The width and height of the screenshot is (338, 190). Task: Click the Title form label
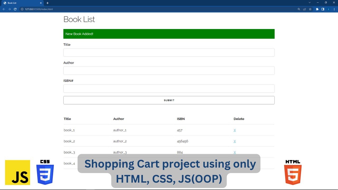coord(67,45)
